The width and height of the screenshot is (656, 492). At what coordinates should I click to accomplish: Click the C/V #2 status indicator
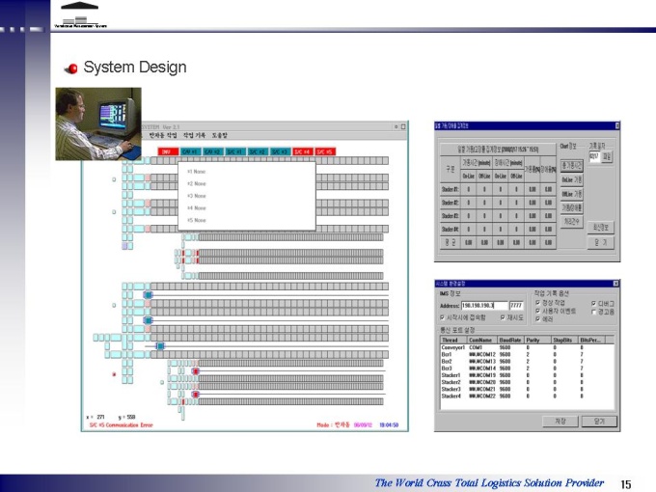(x=213, y=151)
